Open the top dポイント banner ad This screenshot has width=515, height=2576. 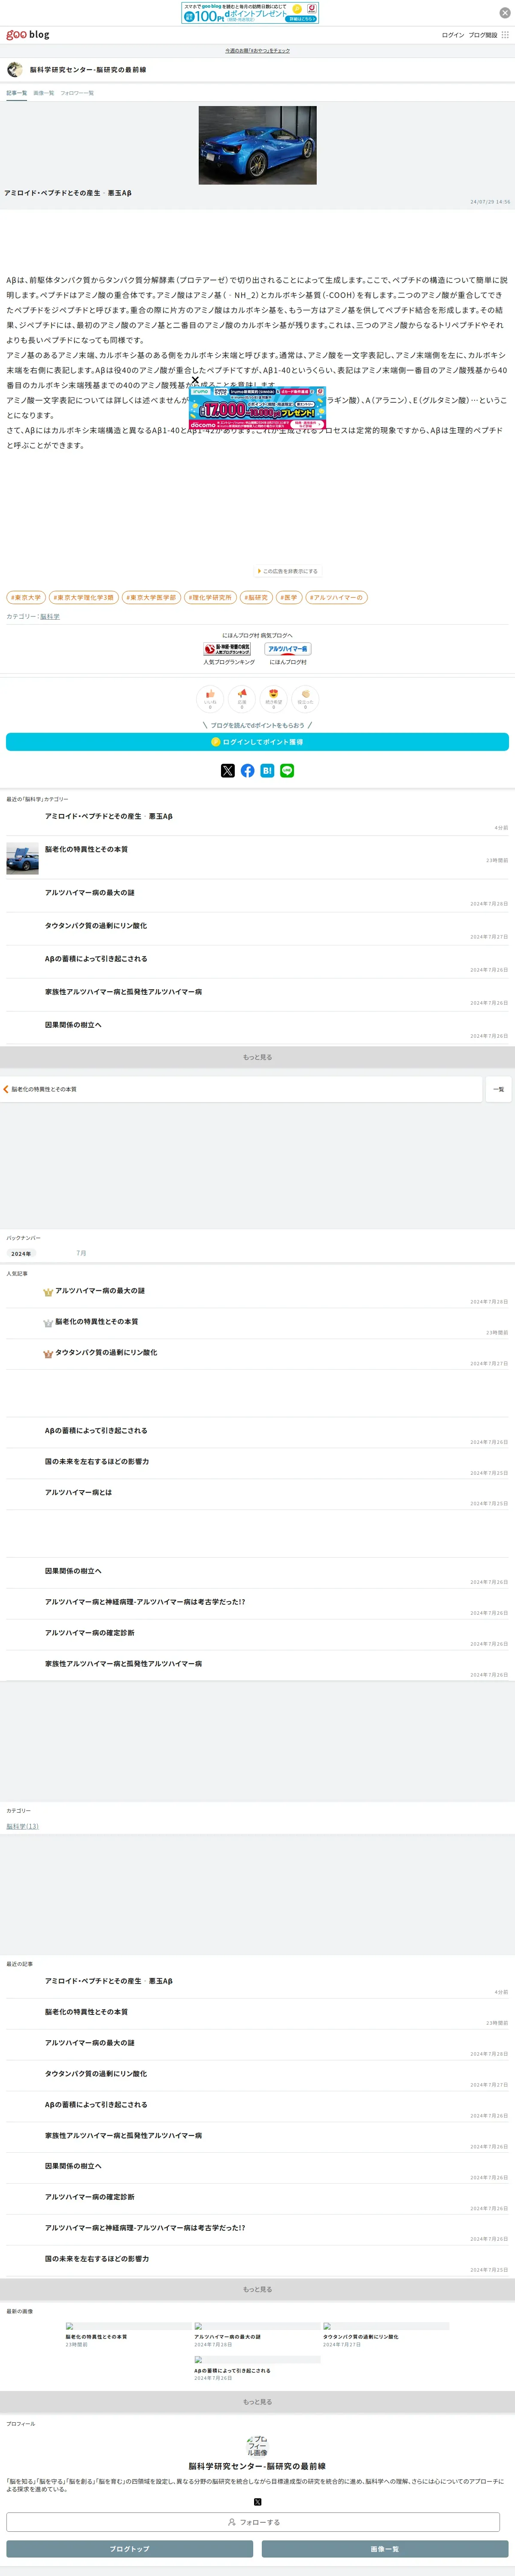coord(250,12)
